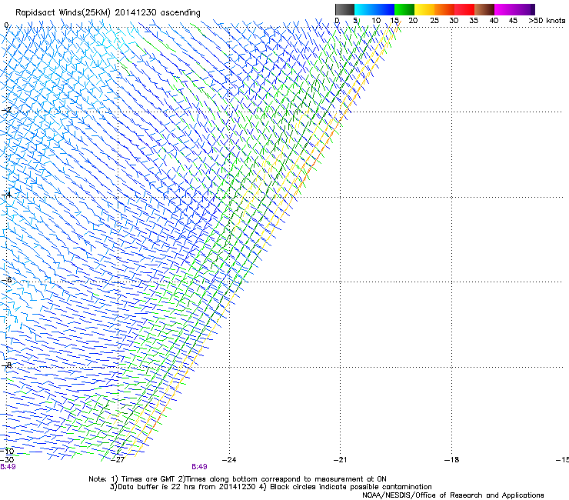The height and width of the screenshot is (500, 569).
Task: Click the Rapidscat Winds(25KM) title text
Action: tap(108, 12)
